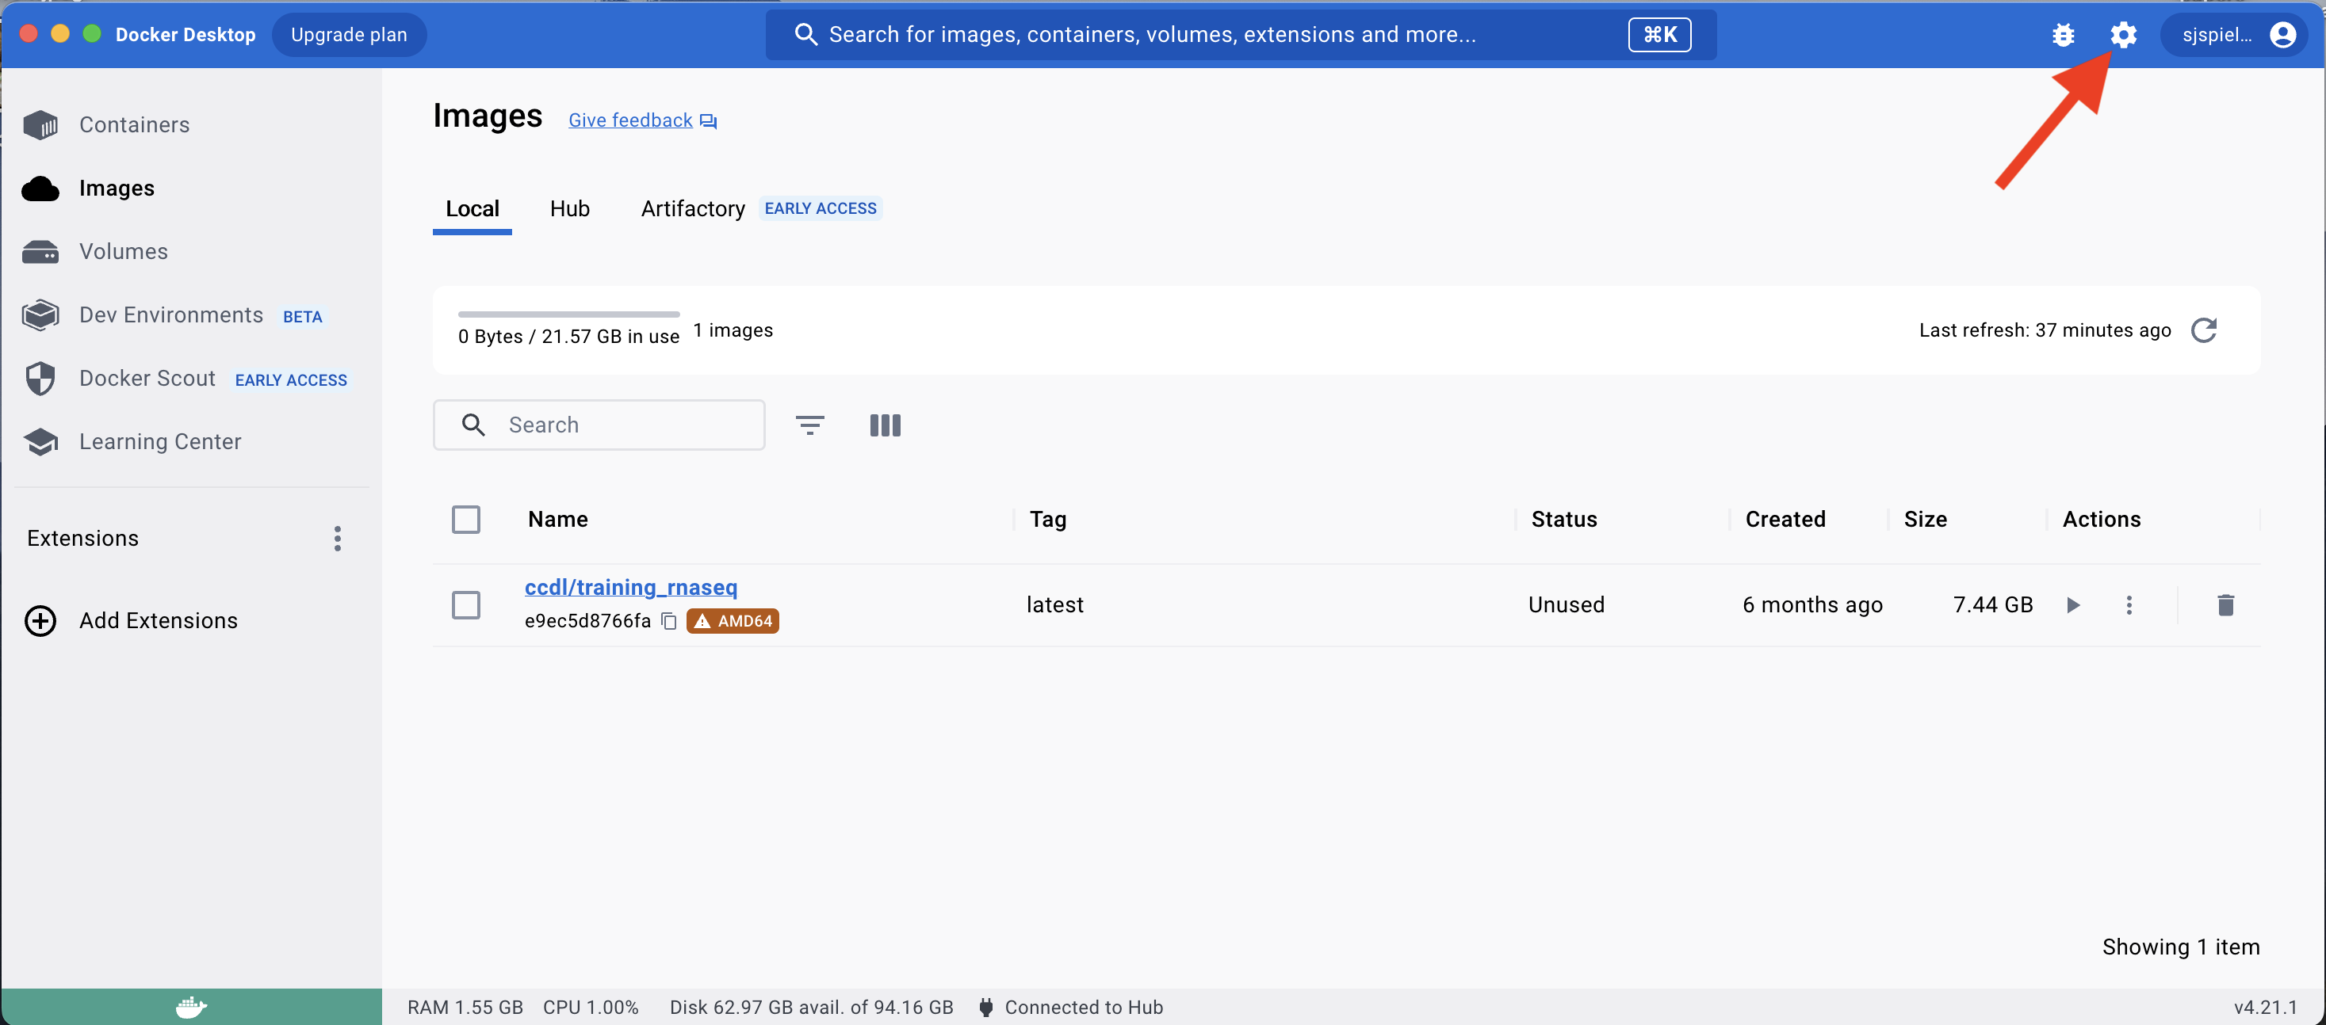Search images using the search input field

point(601,425)
